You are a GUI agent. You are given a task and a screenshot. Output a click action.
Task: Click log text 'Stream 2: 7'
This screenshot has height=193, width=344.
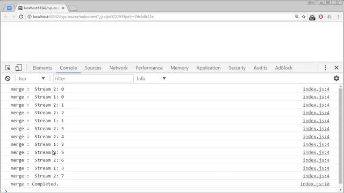click(x=49, y=176)
